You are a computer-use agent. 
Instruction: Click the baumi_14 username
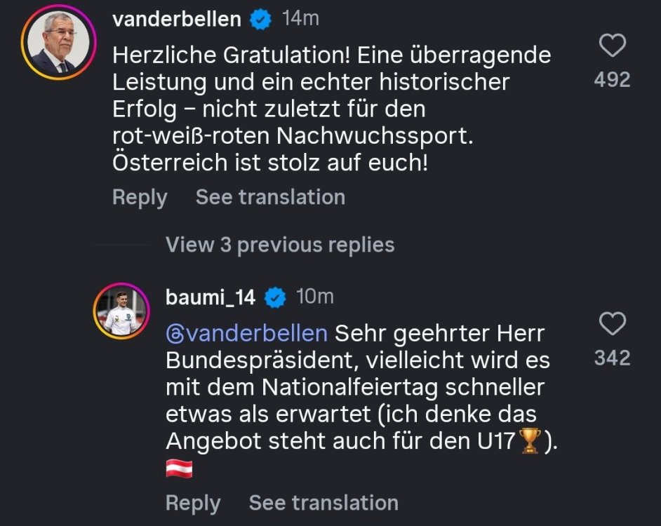coord(210,297)
